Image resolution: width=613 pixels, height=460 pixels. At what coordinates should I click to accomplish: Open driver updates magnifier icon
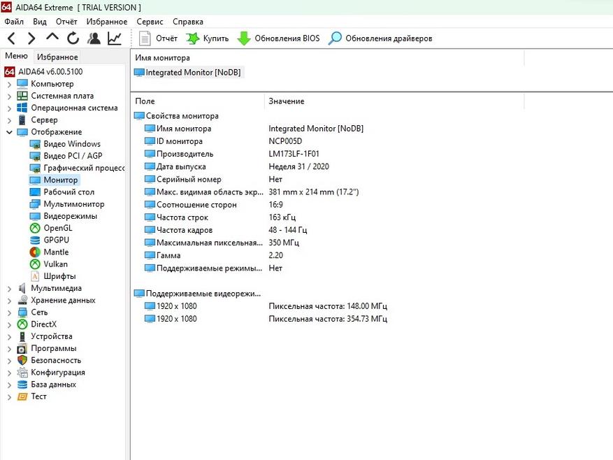336,38
